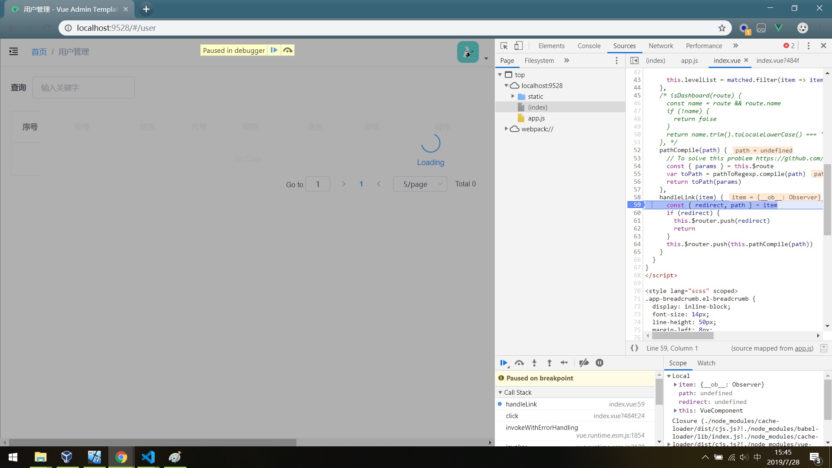
Task: Collapse the Local scope section
Action: click(669, 376)
